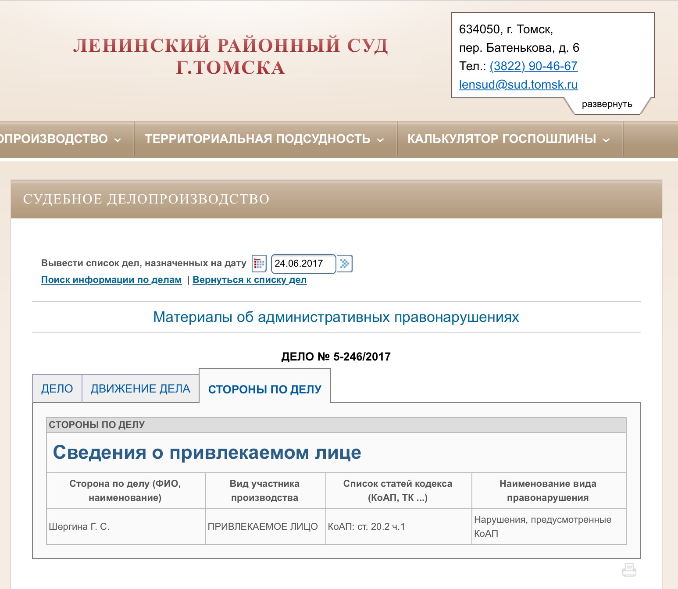Viewport: 678px width, 589px height.
Task: Click the printer icon below the table
Action: [629, 570]
